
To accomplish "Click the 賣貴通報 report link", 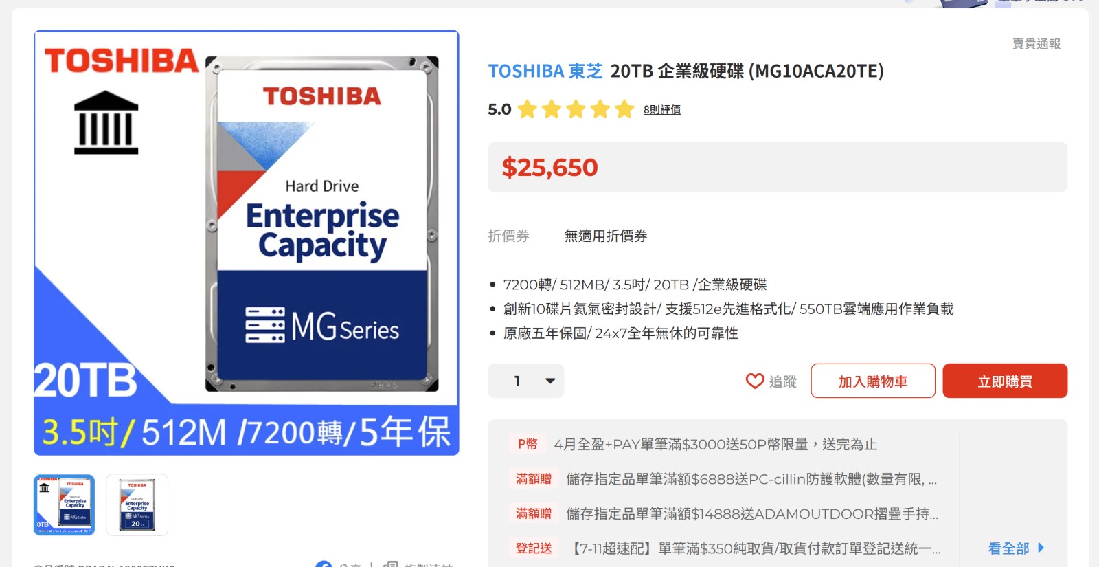I will click(1036, 44).
